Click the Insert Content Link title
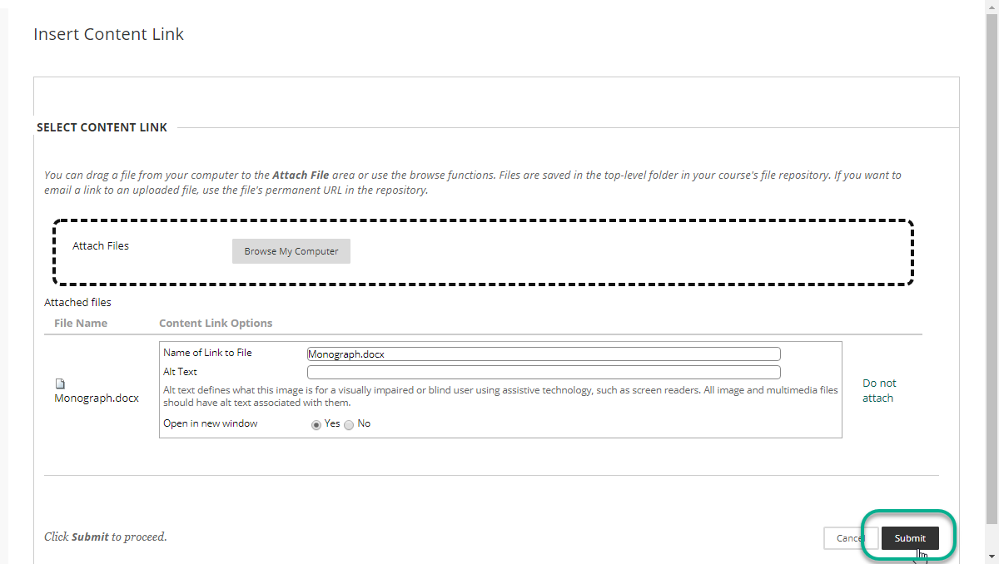999x564 pixels. (x=108, y=34)
